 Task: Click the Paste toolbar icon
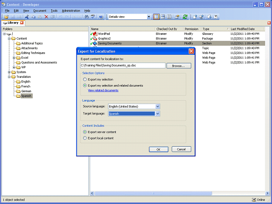click(x=40, y=17)
